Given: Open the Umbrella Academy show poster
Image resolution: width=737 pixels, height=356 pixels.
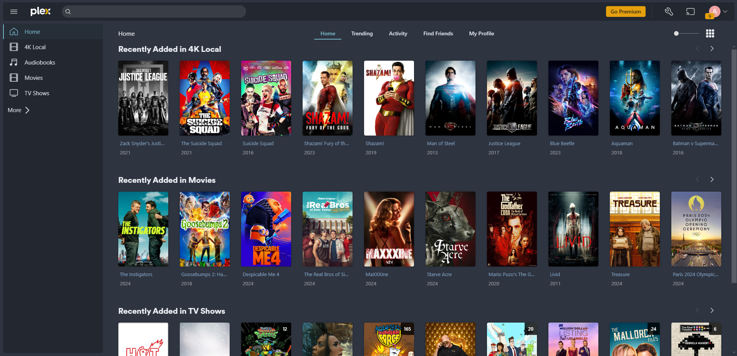Looking at the screenshot, I should (696, 339).
